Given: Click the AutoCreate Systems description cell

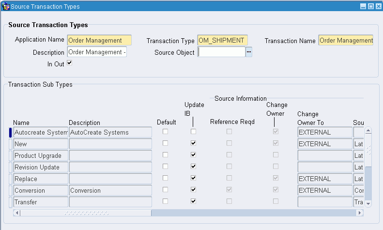Looking at the screenshot, I should coord(110,132).
